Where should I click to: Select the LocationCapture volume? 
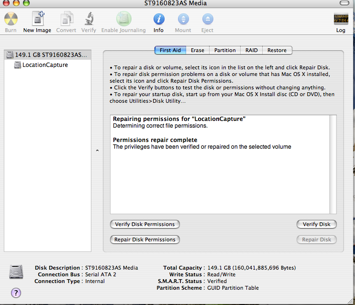point(47,65)
